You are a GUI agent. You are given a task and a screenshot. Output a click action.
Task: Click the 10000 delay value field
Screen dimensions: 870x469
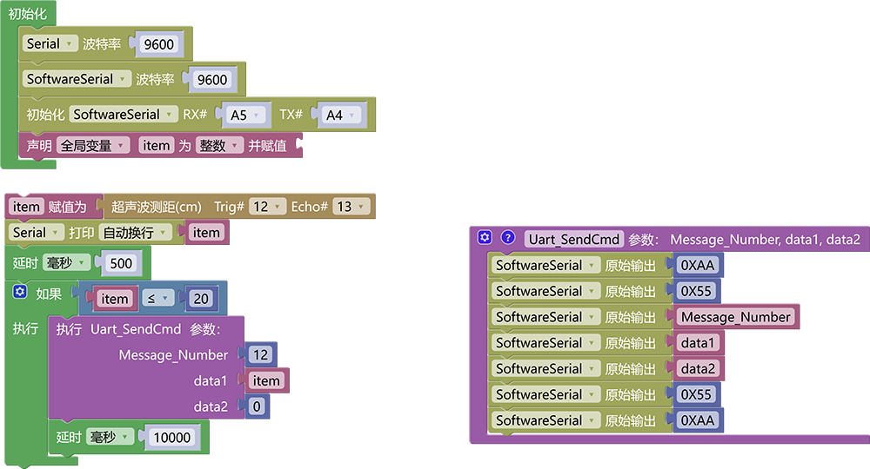pyautogui.click(x=172, y=438)
